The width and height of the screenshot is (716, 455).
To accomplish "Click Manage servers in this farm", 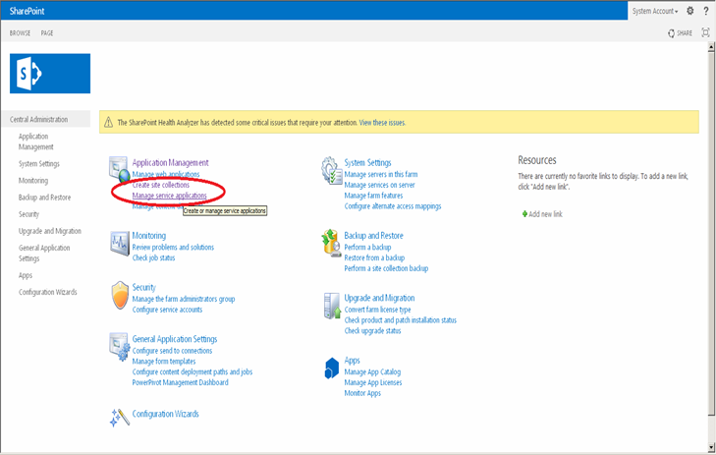I will click(381, 174).
